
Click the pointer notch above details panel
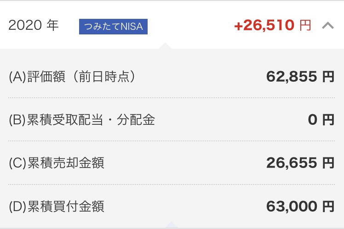point(165,45)
